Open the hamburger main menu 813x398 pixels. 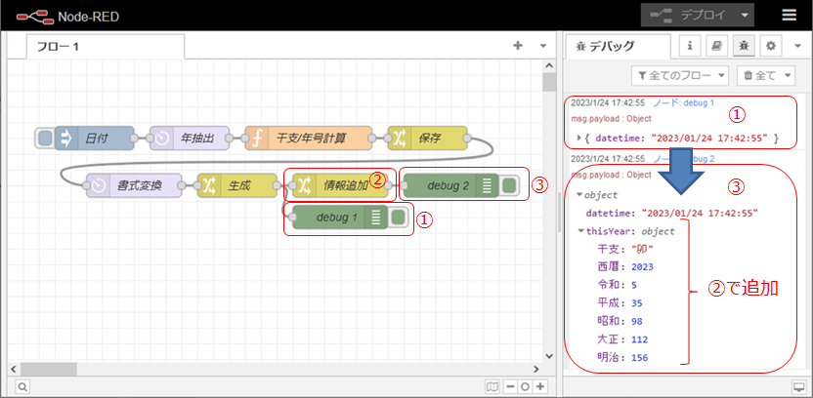(x=789, y=16)
